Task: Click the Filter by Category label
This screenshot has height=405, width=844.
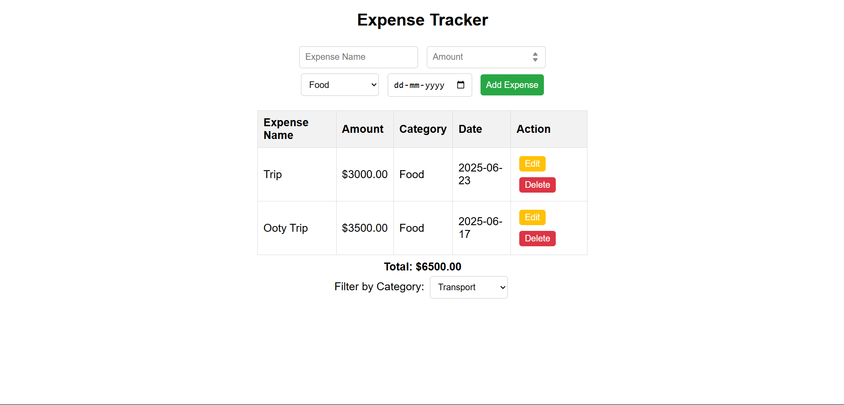Action: (379, 287)
